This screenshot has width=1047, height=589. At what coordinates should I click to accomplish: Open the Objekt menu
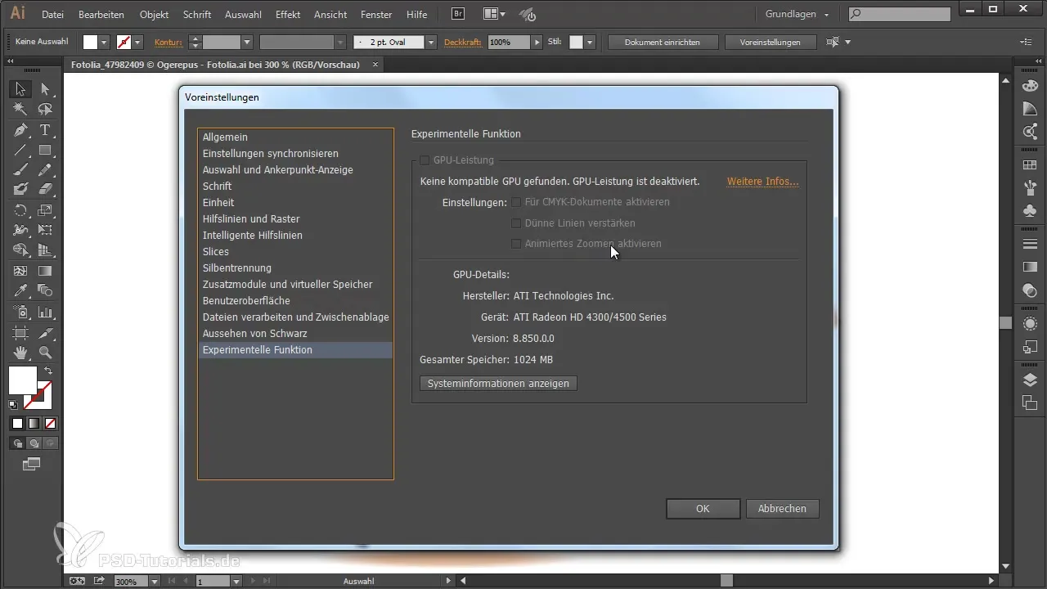click(x=154, y=15)
